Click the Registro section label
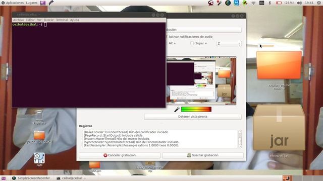Viewport: 323px width, 181px height. pos(85,126)
